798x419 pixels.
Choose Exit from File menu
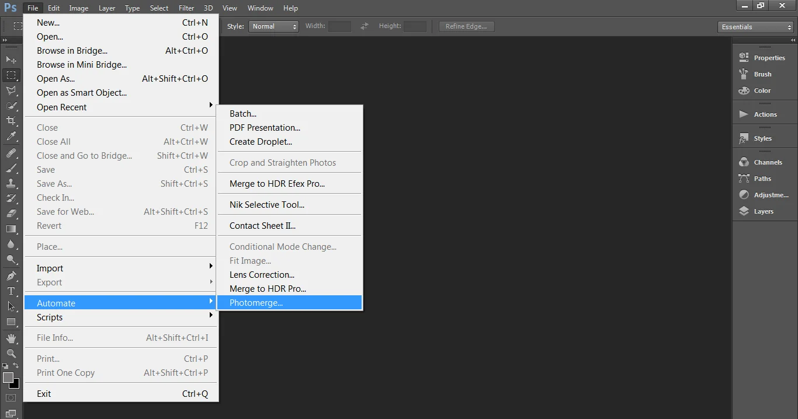122,394
